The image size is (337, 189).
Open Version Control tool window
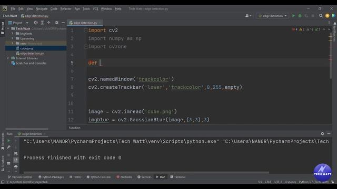[20, 177]
